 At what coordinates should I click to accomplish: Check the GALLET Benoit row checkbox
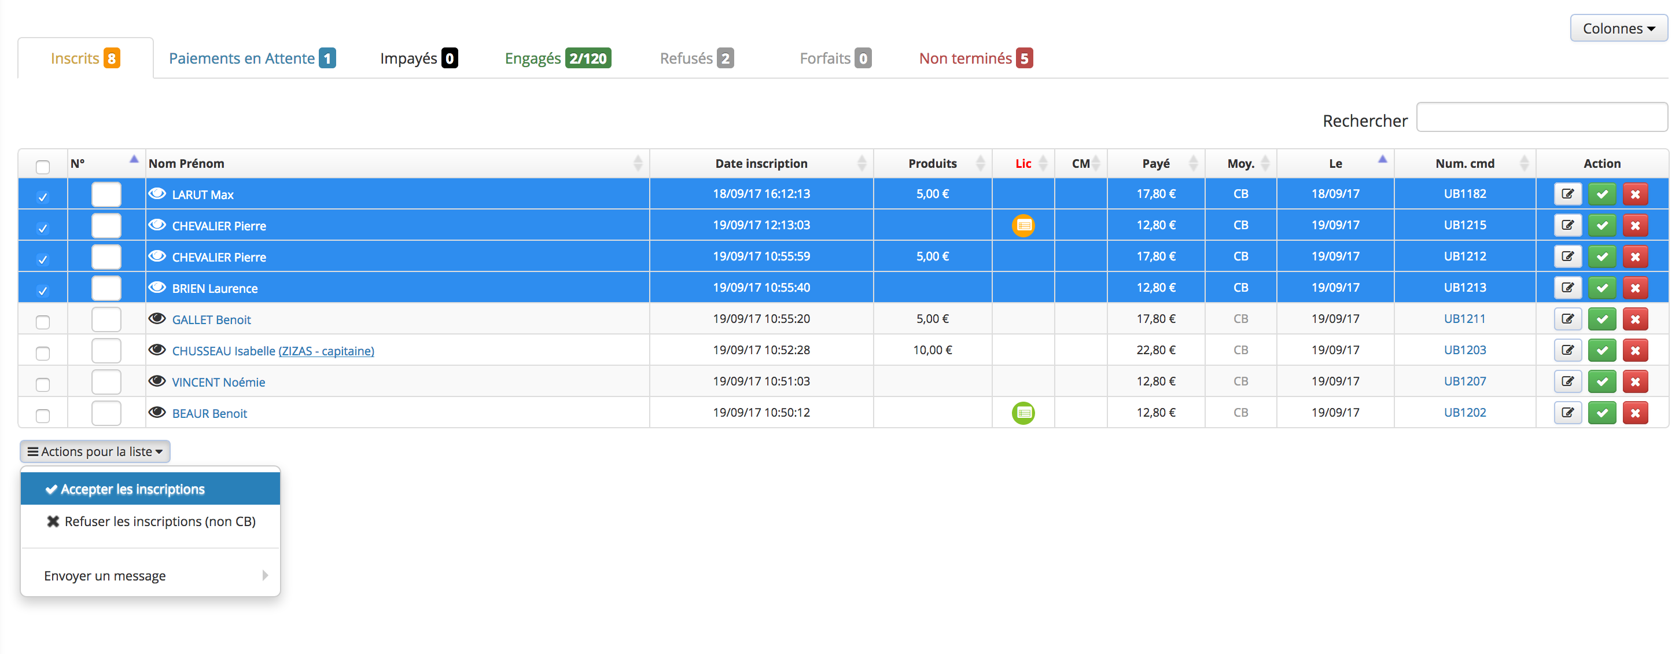point(42,322)
